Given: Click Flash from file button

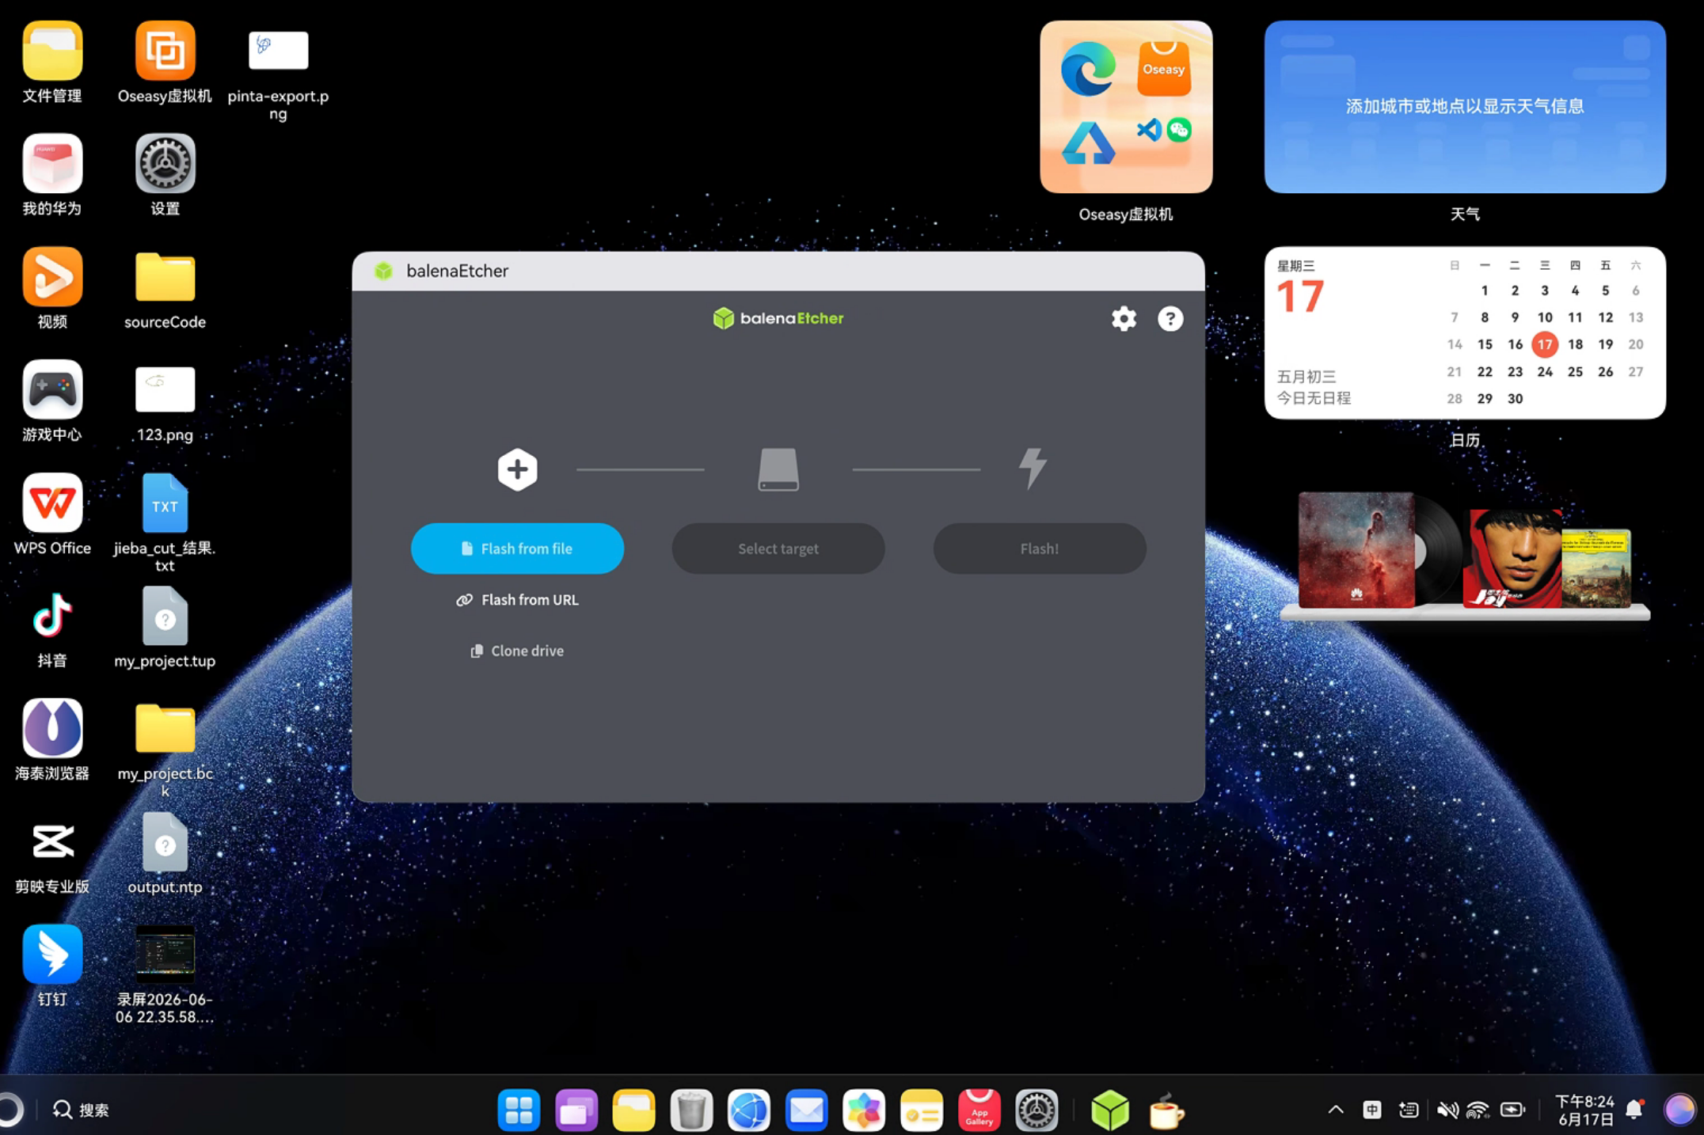Looking at the screenshot, I should pos(517,549).
